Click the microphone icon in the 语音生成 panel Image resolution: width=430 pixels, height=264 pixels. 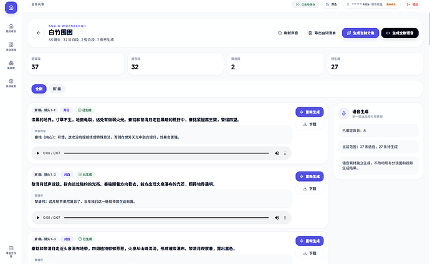pyautogui.click(x=343, y=114)
